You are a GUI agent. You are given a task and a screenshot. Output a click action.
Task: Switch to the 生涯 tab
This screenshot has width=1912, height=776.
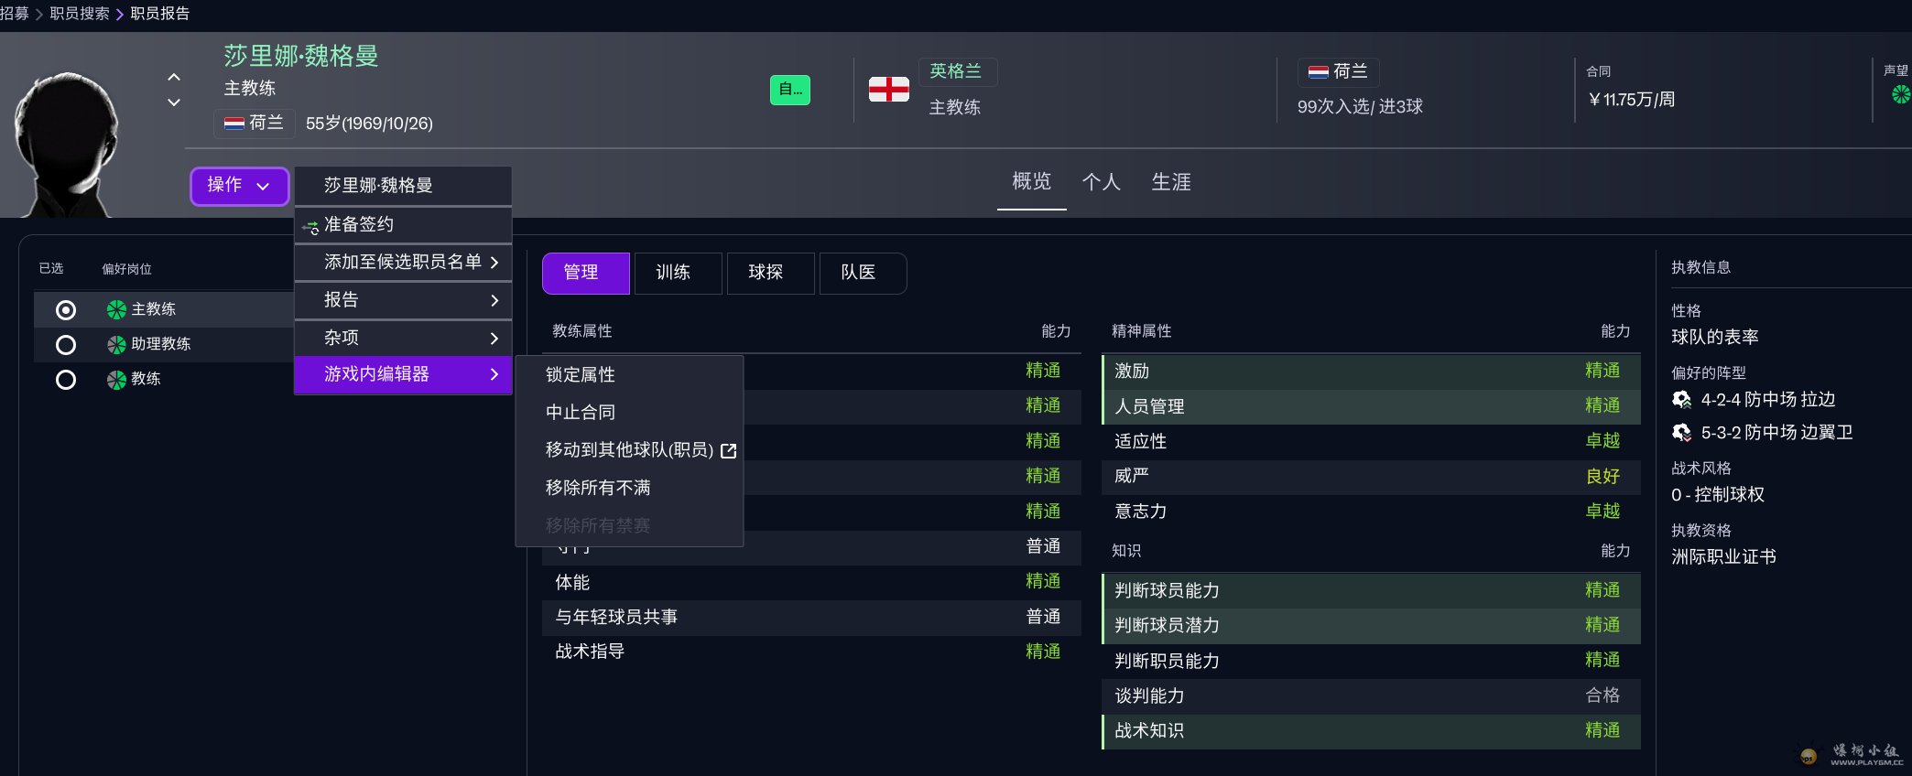(x=1170, y=182)
